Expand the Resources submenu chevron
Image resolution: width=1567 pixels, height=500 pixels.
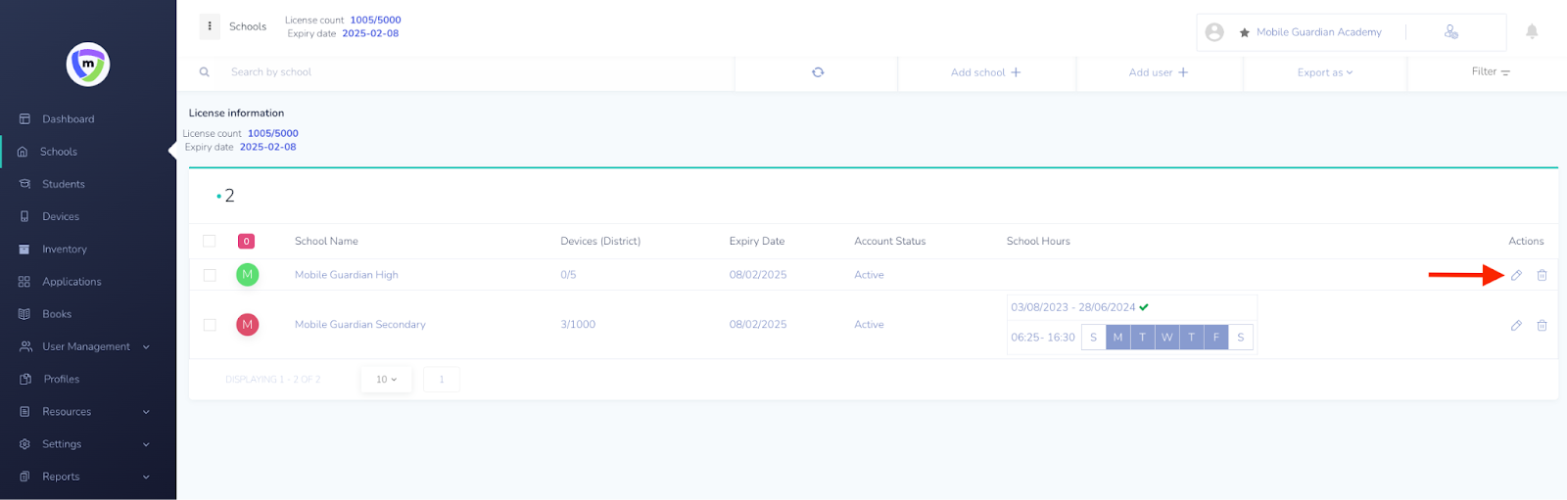[146, 412]
